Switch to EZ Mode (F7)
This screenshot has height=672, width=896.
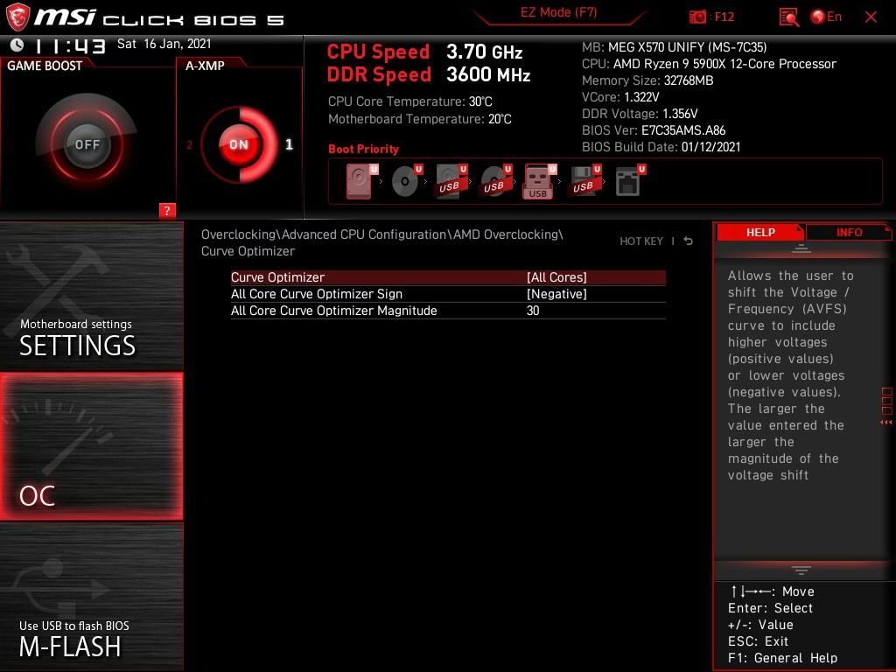[558, 12]
